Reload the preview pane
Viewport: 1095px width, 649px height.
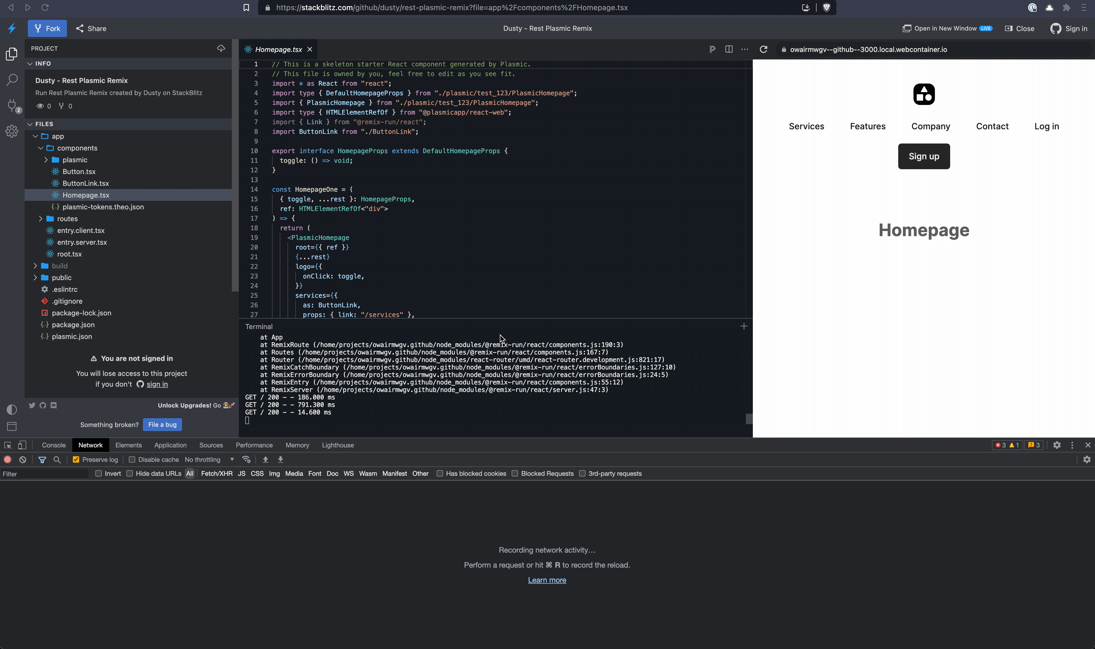764,50
